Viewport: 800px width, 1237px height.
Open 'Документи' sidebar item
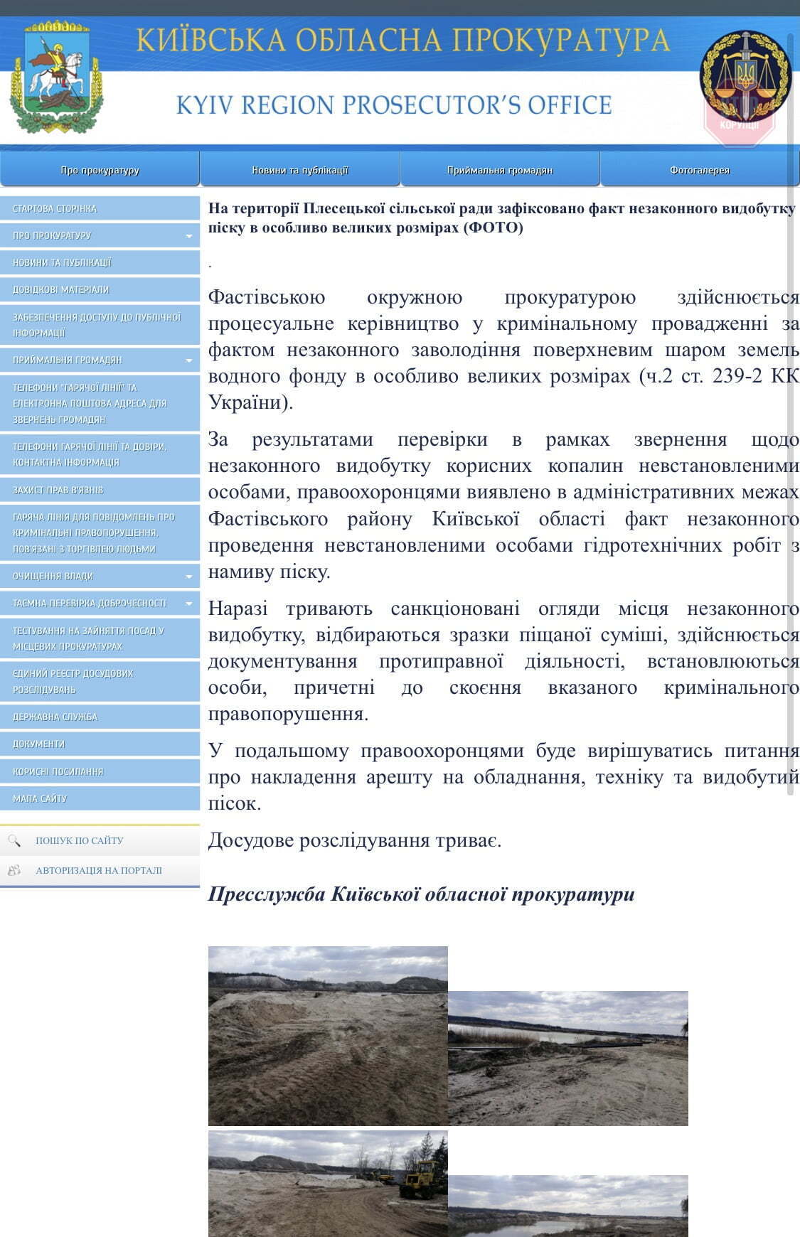[x=100, y=744]
